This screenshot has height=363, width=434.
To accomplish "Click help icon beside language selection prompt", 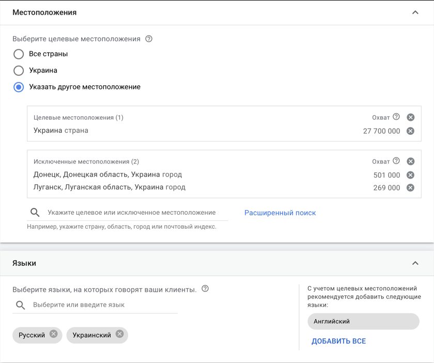I will [x=205, y=289].
